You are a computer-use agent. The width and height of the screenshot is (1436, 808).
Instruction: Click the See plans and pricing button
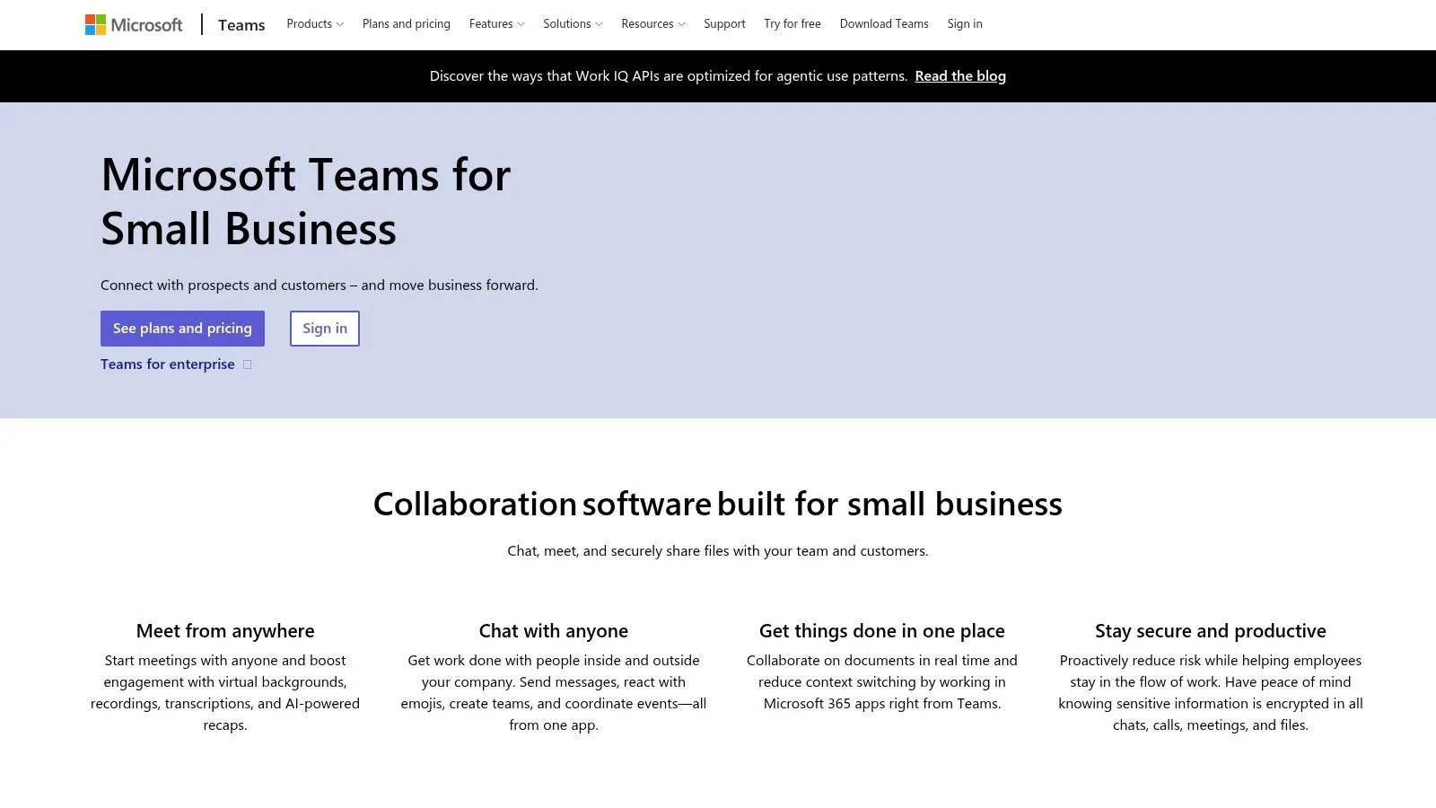coord(182,329)
